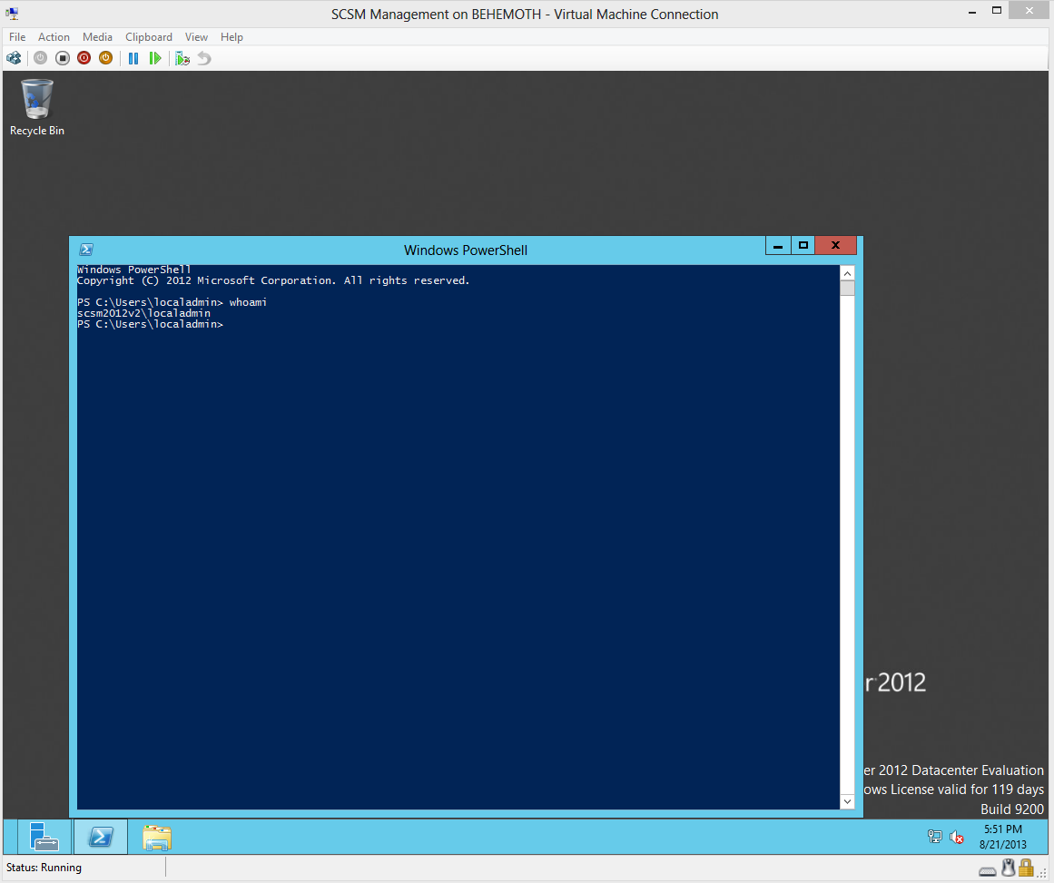Image resolution: width=1054 pixels, height=883 pixels.
Task: Click the 'whoami' command text
Action: pos(248,302)
